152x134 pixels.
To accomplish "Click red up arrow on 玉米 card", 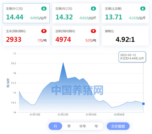I will click(44, 31).
